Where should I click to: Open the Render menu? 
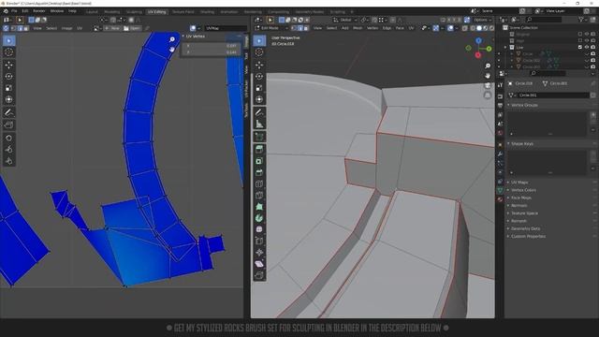tap(39, 11)
